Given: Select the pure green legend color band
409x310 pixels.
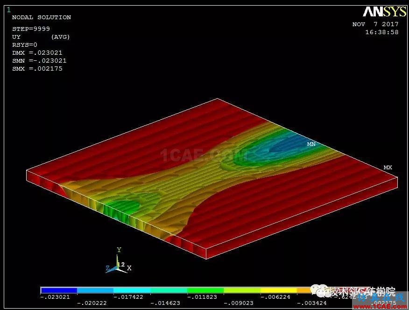Looking at the screenshot, I should pos(205,290).
